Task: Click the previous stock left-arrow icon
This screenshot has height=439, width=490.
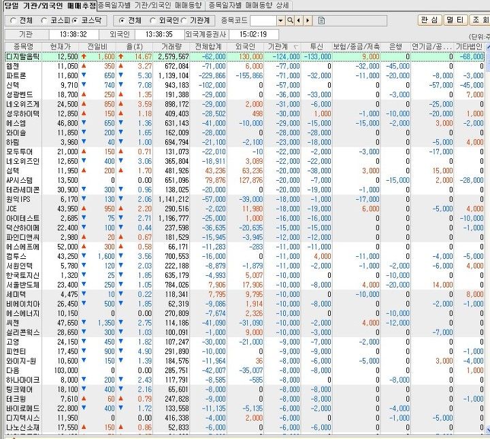Action: 299,20
